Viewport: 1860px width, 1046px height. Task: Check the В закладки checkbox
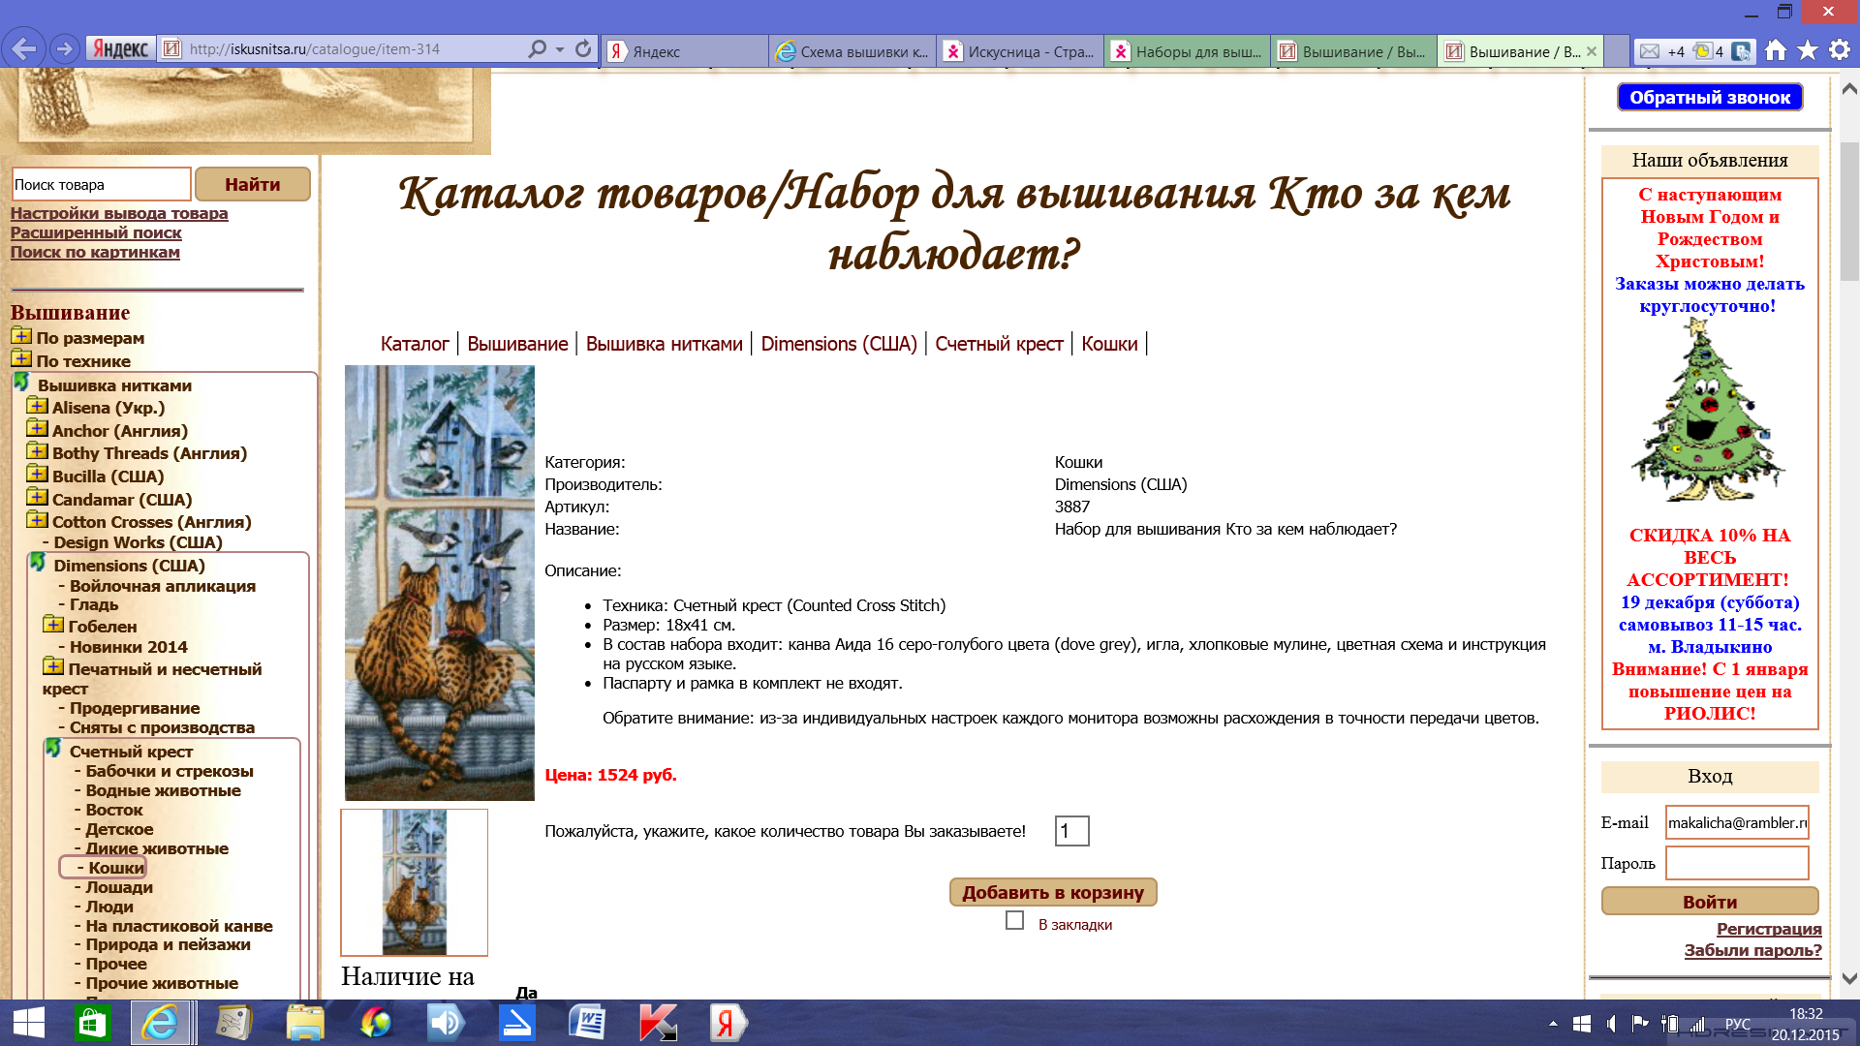click(1014, 920)
